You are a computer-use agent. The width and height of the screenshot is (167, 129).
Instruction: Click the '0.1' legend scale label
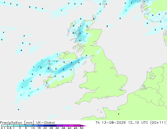3,128
